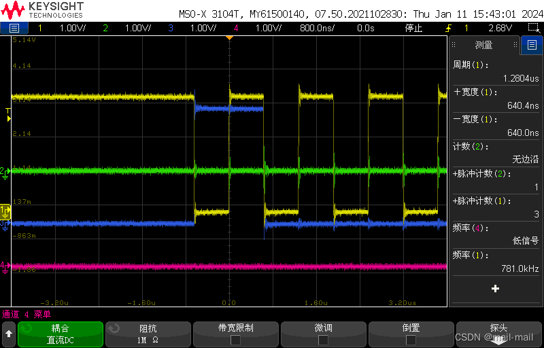Screen dimensions: 544x348
Task: Select the trigger time marker at top
Action: click(x=229, y=37)
